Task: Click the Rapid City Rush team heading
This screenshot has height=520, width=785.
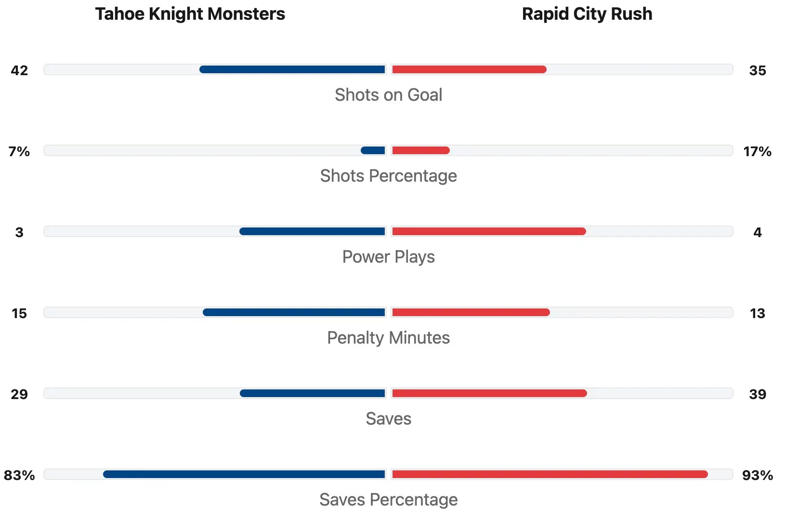Action: (587, 14)
